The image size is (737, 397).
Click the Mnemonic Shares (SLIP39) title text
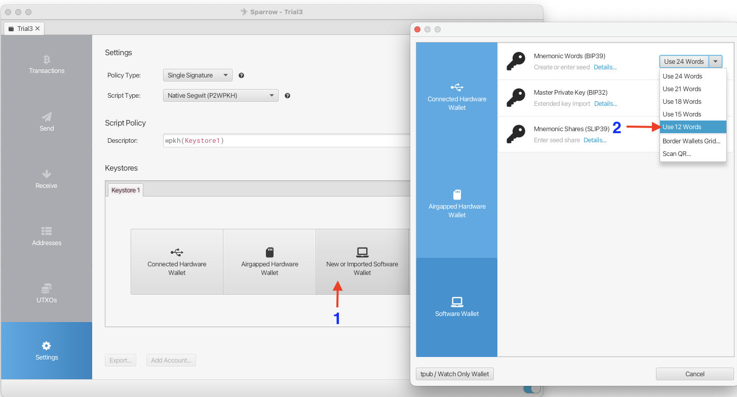pyautogui.click(x=572, y=129)
